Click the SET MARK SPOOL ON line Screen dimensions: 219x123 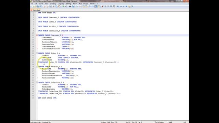(x=47, y=13)
